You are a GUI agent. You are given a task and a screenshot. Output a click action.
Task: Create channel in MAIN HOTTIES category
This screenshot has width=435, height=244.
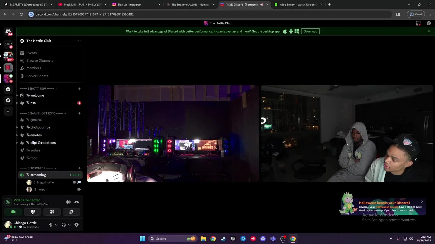[79, 113]
